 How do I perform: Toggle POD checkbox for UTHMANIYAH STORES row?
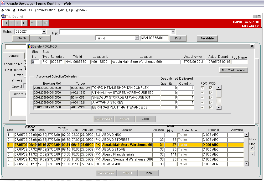click(211, 93)
